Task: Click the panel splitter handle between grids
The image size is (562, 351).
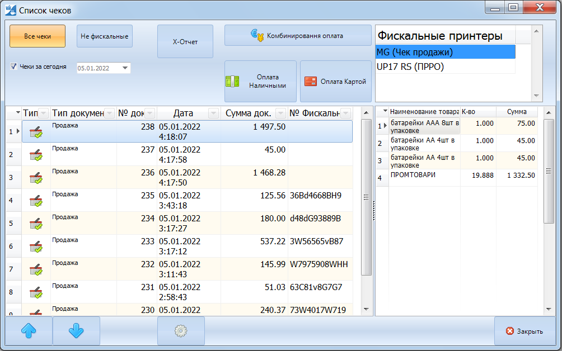Action: [x=373, y=211]
